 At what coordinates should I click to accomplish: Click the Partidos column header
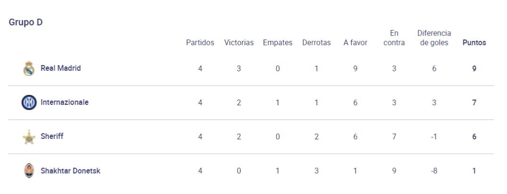[x=200, y=42]
